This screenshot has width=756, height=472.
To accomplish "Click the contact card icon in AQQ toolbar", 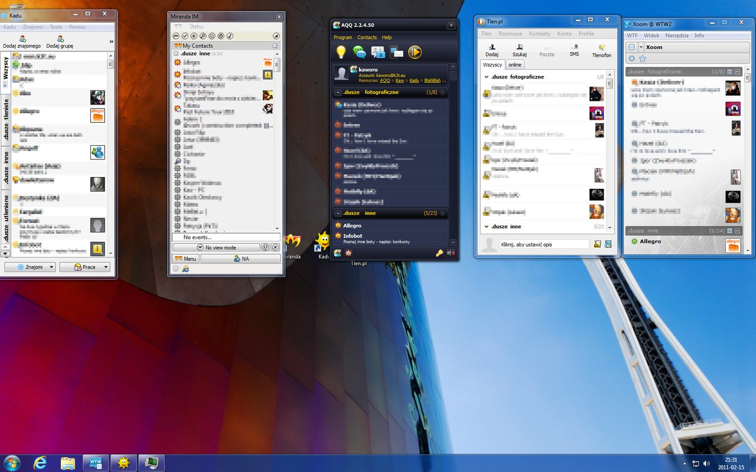I will [378, 52].
